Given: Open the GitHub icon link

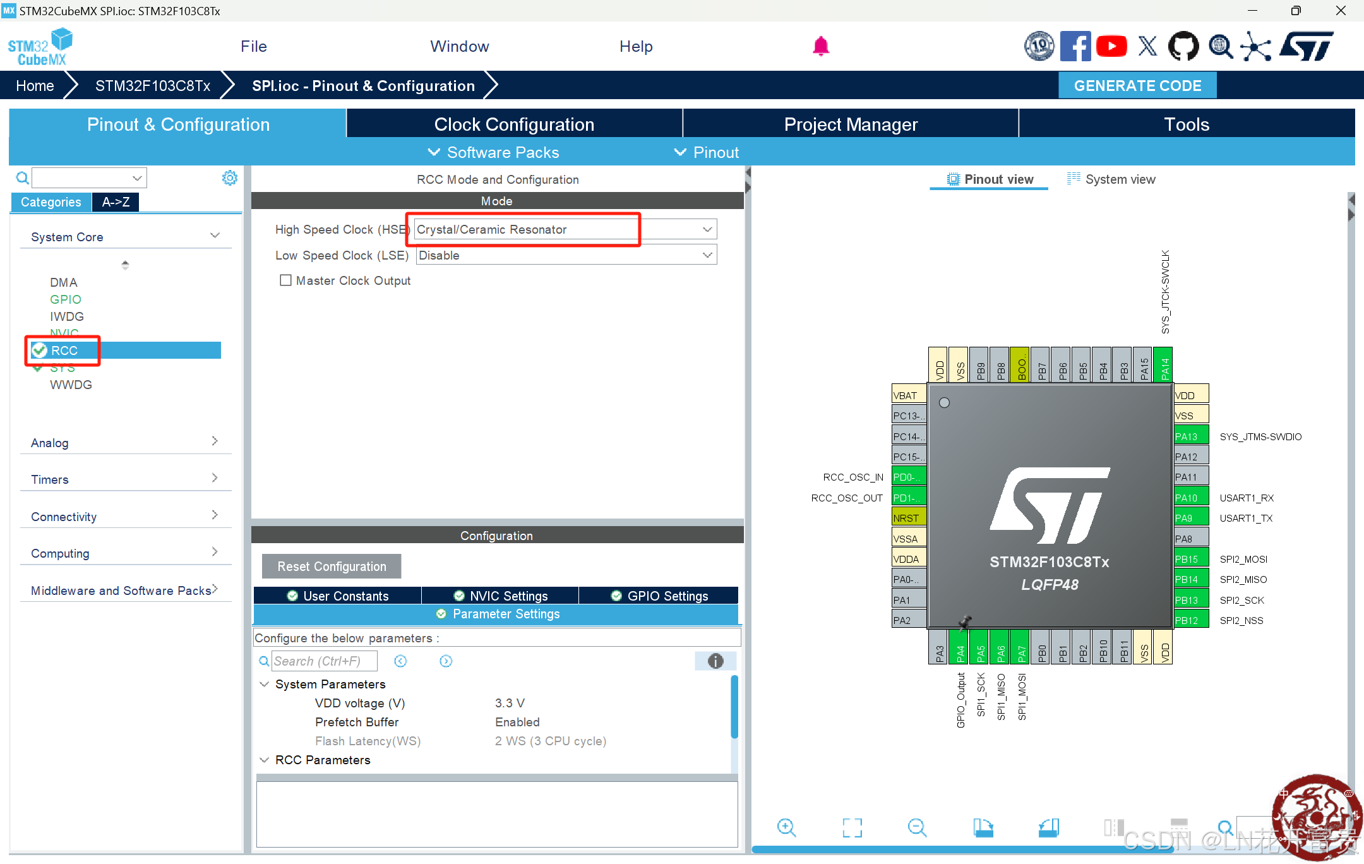Looking at the screenshot, I should coord(1183,46).
